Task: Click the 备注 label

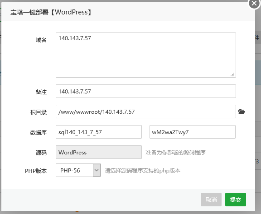Action: (41, 92)
